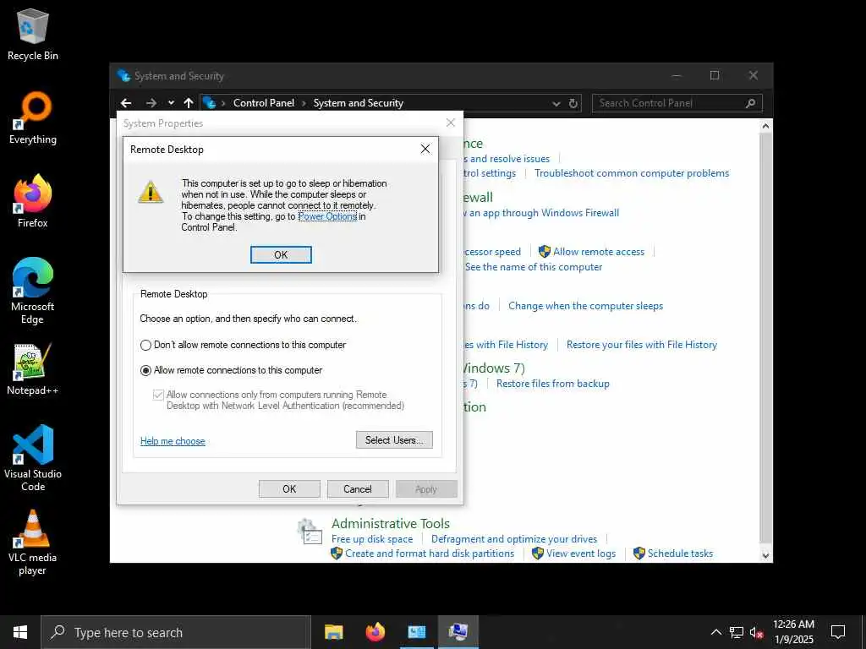Click the Apply button in System Properties
The image size is (866, 649).
[426, 489]
